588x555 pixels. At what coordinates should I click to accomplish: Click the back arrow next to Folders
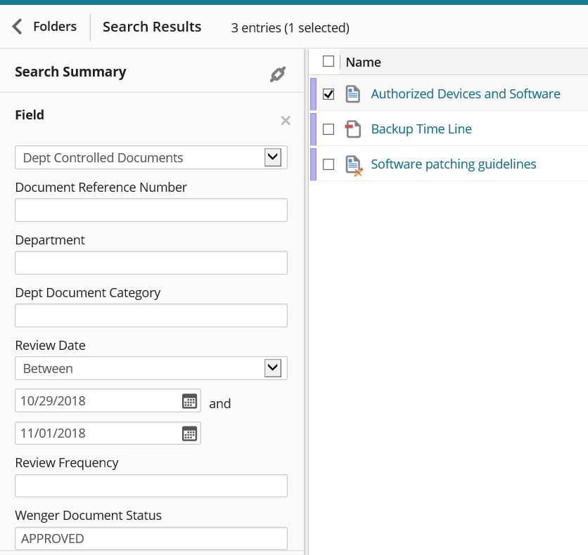(18, 27)
